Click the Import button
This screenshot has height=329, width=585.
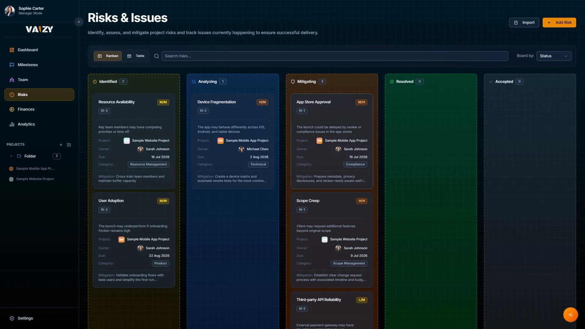tap(524, 23)
